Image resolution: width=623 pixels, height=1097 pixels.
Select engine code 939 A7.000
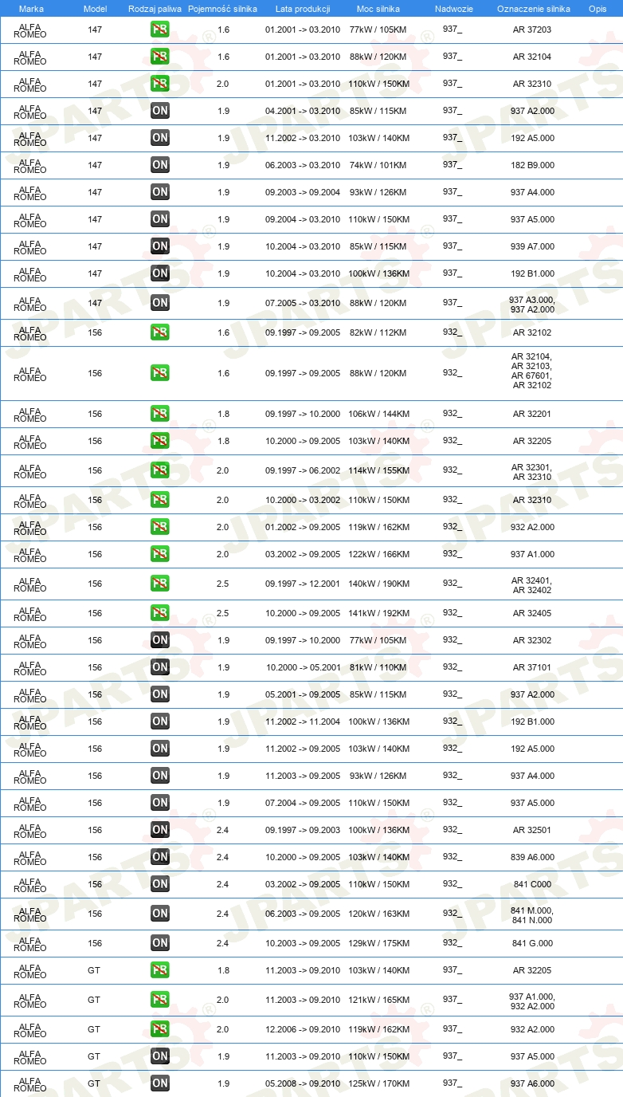pos(532,247)
